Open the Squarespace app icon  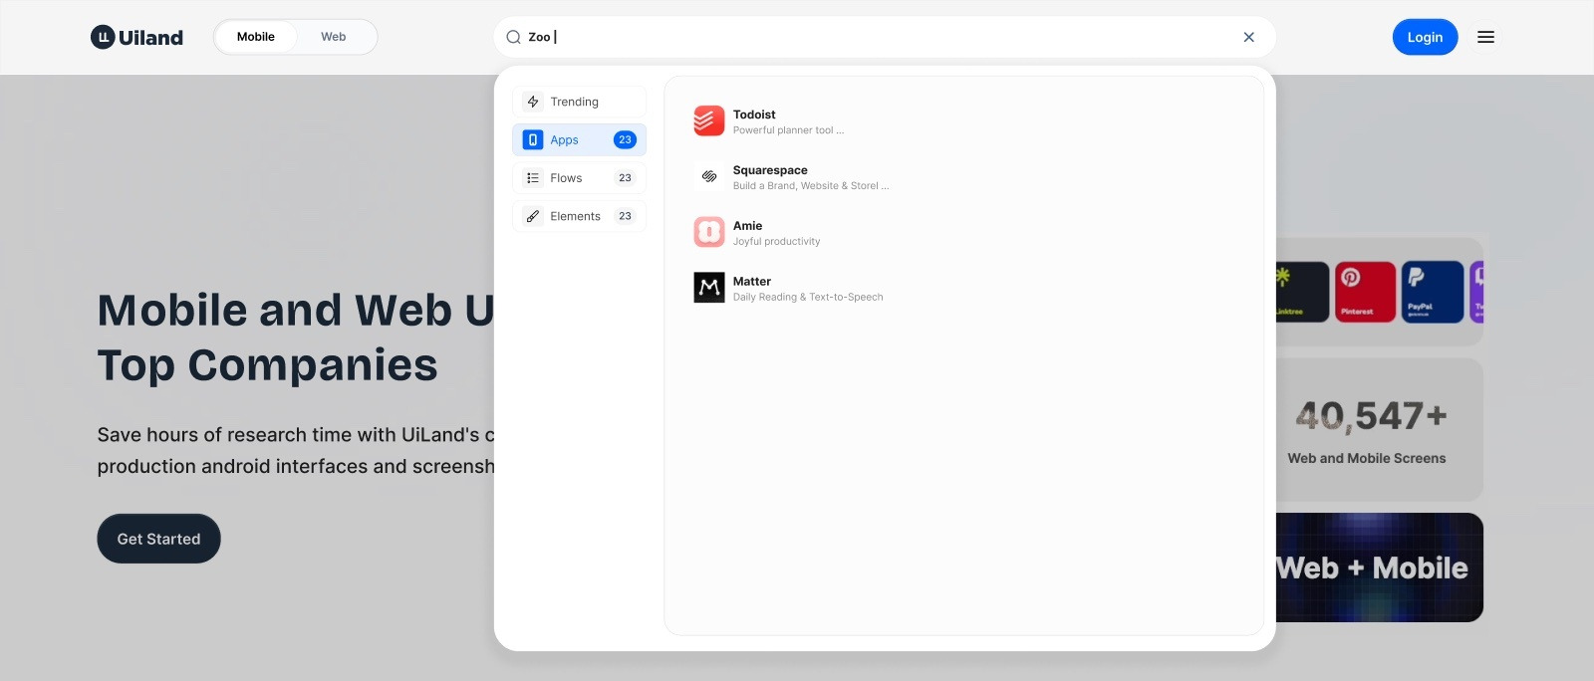[709, 176]
